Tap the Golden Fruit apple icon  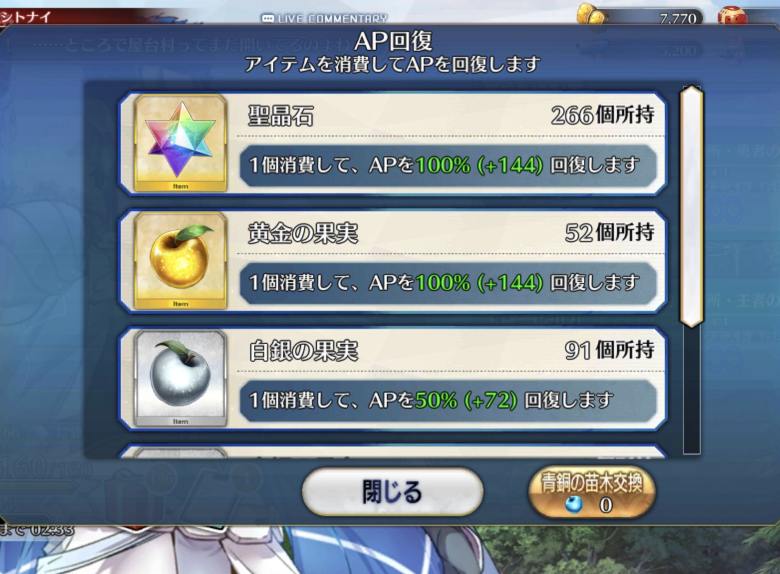pos(180,261)
